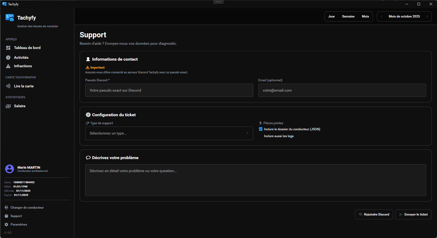The image size is (437, 238).
Task: Click the Envoyer le ticket button
Action: (413, 214)
